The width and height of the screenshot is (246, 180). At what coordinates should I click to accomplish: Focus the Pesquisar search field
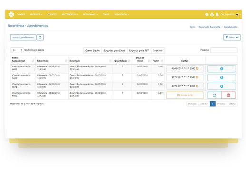pos(224,50)
